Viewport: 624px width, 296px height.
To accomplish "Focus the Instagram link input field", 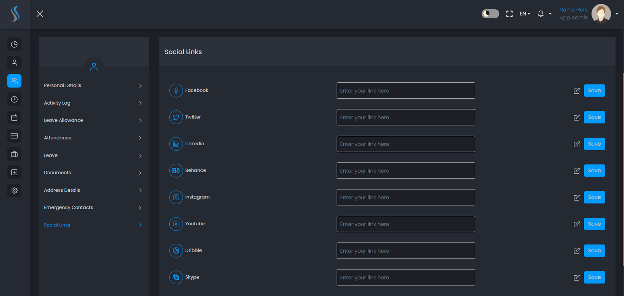I will (406, 197).
